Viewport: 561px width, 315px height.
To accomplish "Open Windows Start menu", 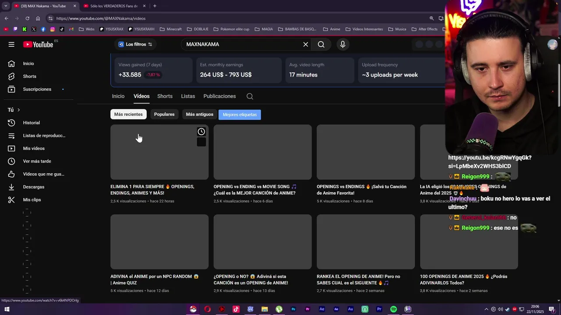I will (7, 309).
